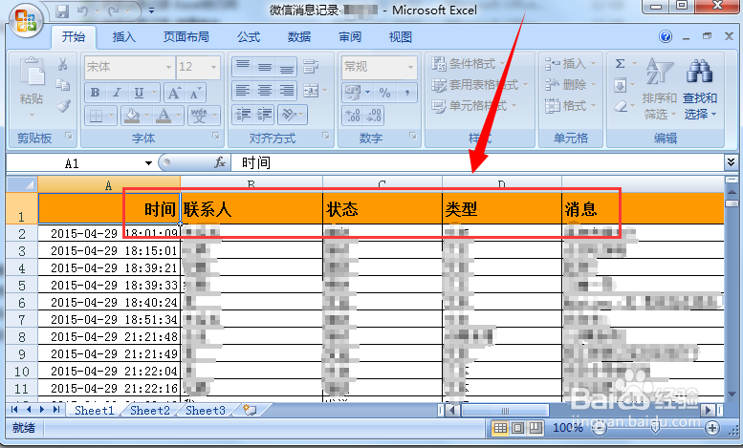Merge and center cells

(312, 91)
